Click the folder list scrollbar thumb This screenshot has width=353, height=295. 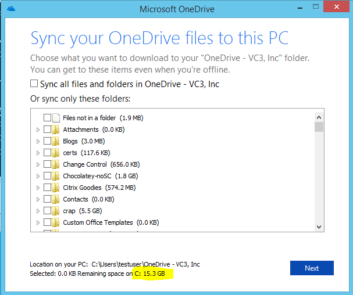319,127
